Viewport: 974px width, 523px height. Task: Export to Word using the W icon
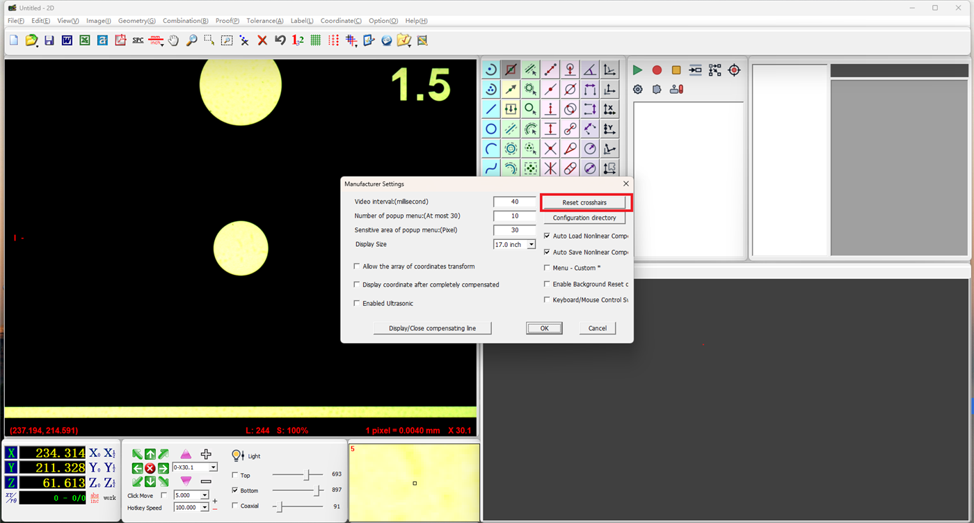tap(67, 40)
